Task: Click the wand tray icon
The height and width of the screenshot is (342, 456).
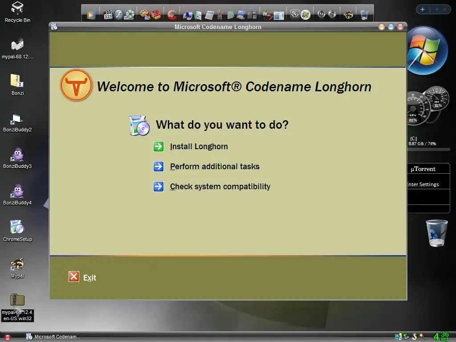Action: coord(422,337)
